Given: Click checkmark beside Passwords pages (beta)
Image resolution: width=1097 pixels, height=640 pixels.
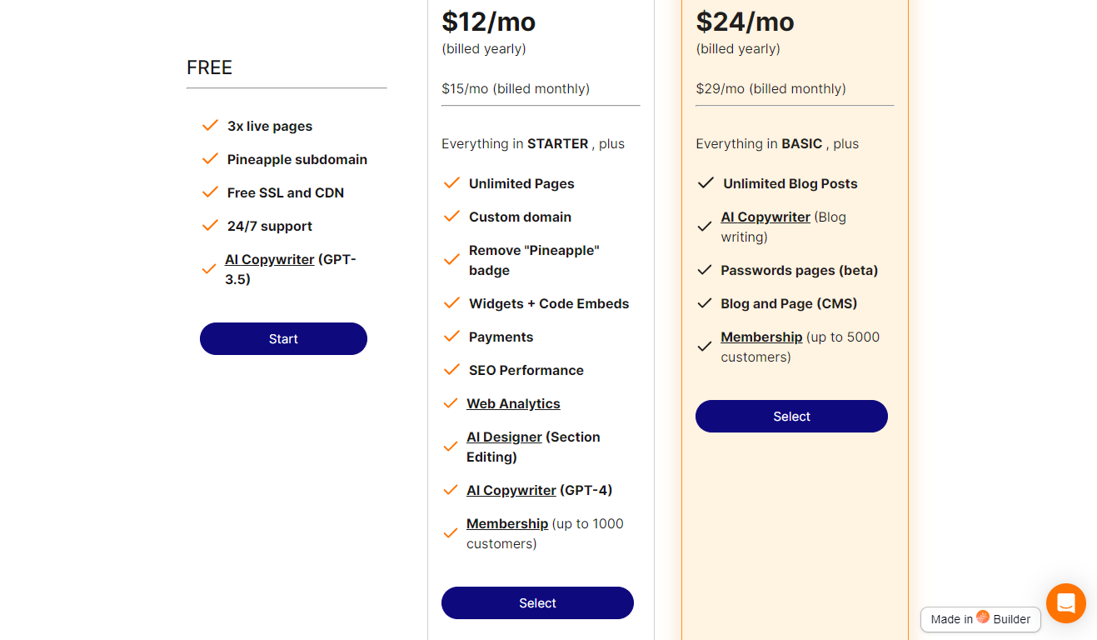Looking at the screenshot, I should tap(705, 270).
